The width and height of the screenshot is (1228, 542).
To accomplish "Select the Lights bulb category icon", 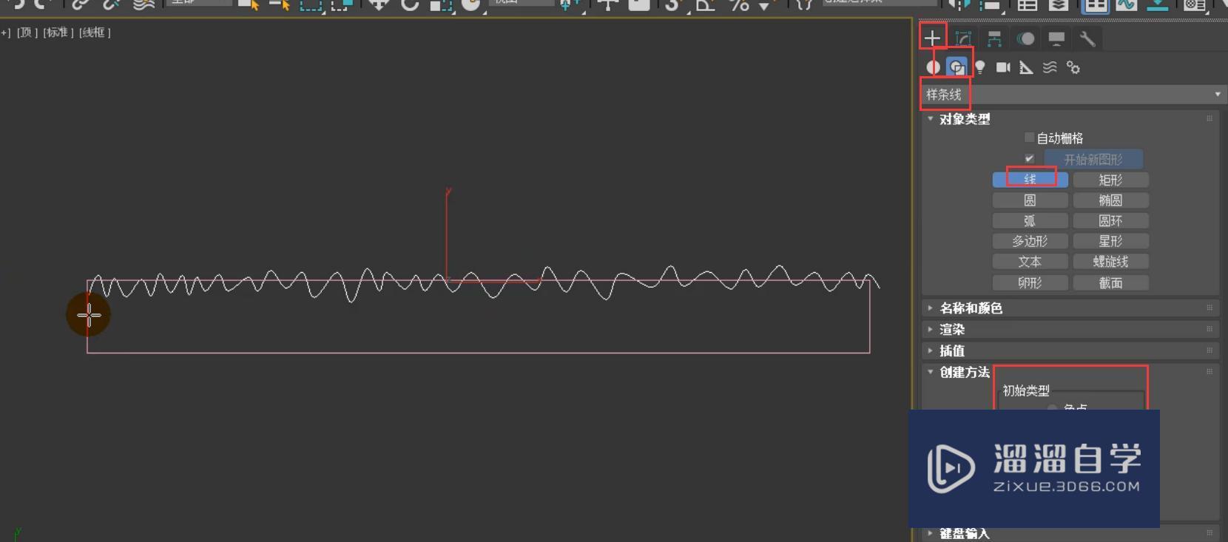I will 980,67.
